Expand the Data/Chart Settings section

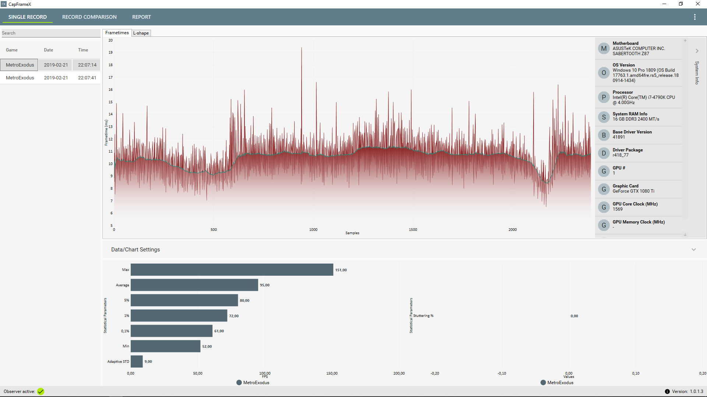pyautogui.click(x=693, y=250)
